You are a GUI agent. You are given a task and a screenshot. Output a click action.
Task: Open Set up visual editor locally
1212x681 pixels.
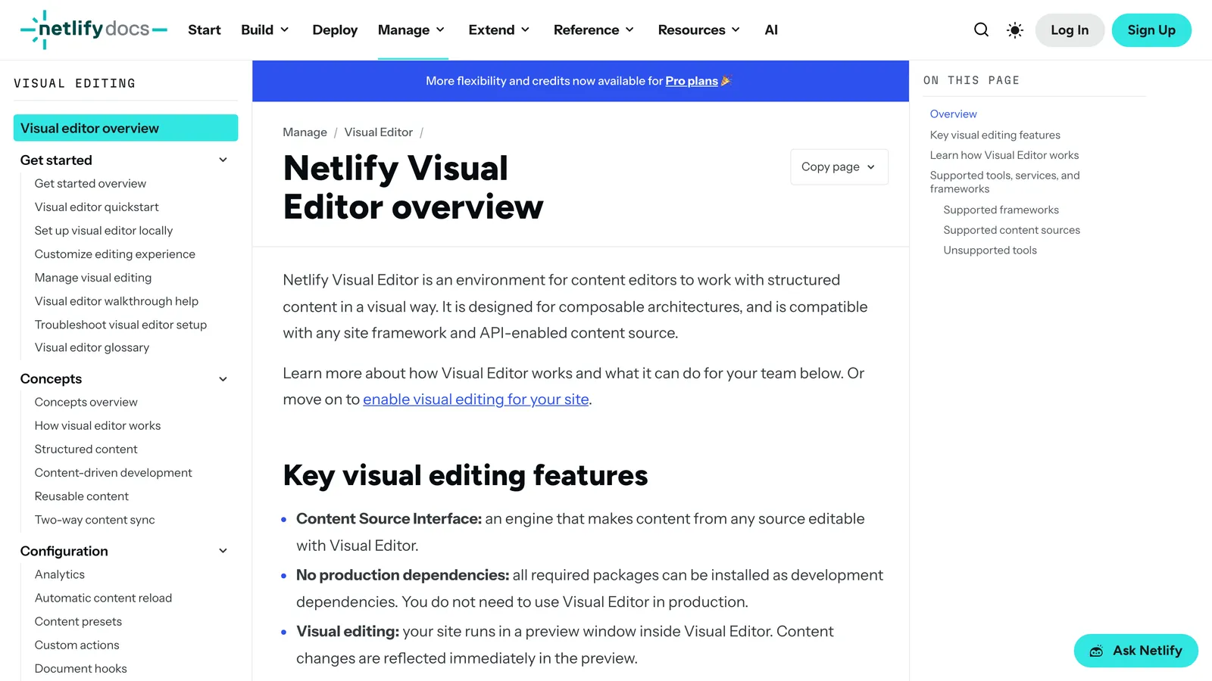click(x=104, y=231)
